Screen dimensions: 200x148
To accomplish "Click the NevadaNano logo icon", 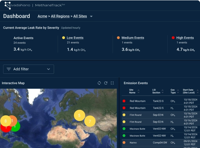I will 8,6.
